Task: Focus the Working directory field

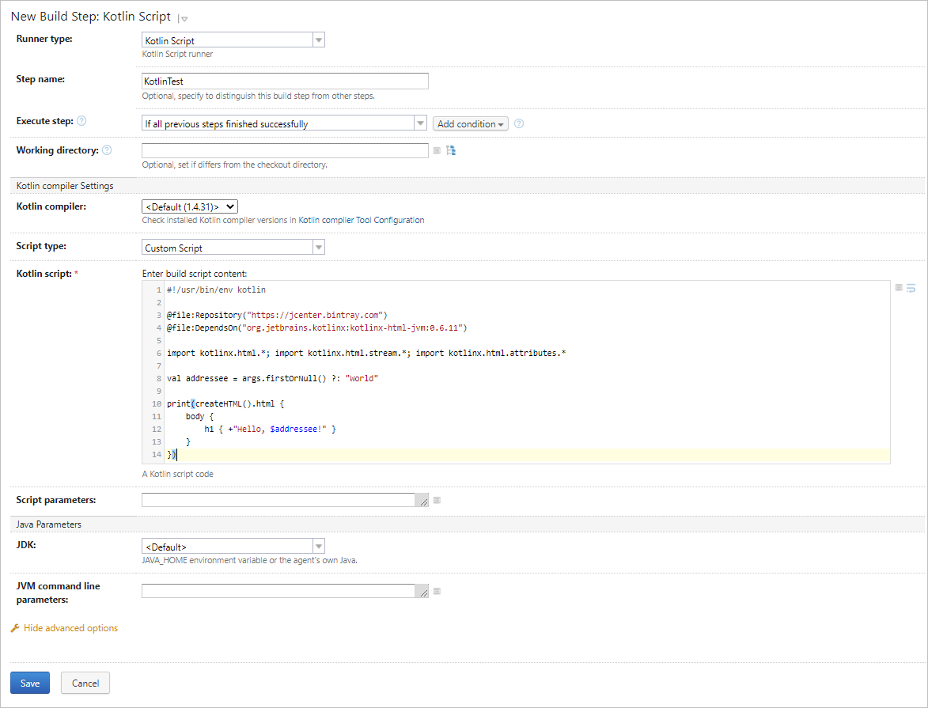Action: click(285, 150)
